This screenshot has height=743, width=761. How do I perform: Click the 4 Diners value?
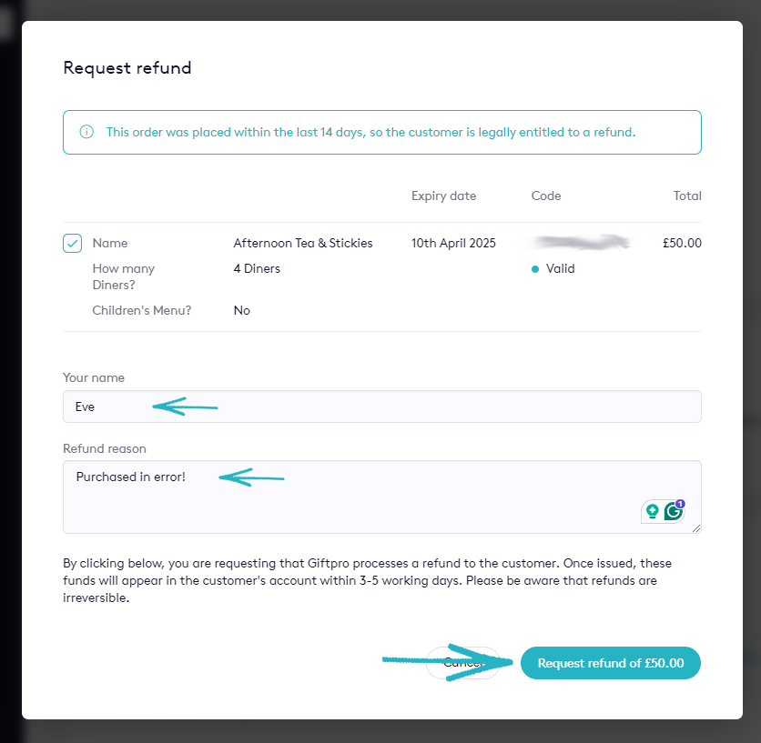[257, 269]
